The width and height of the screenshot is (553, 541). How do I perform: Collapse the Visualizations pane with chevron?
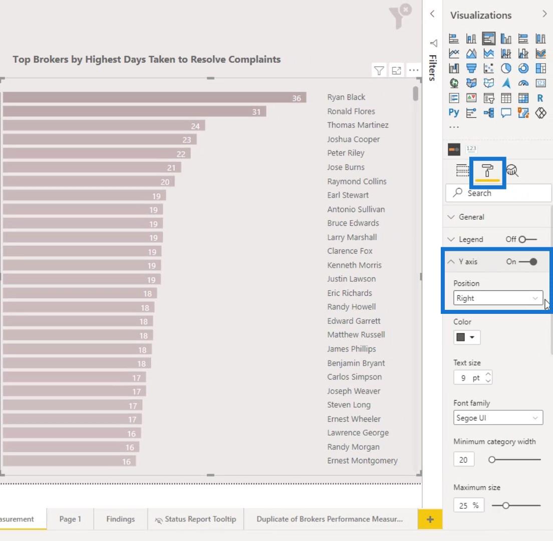tap(544, 14)
